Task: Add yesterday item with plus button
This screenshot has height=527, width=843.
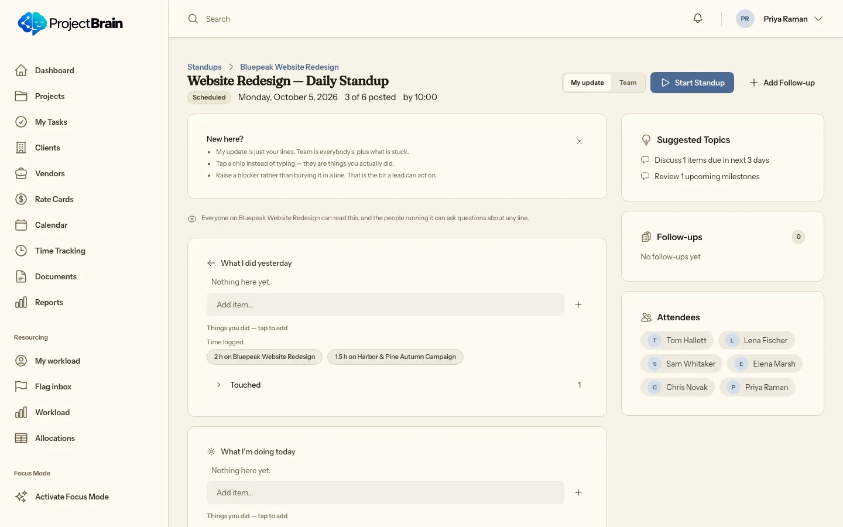Action: pyautogui.click(x=578, y=304)
